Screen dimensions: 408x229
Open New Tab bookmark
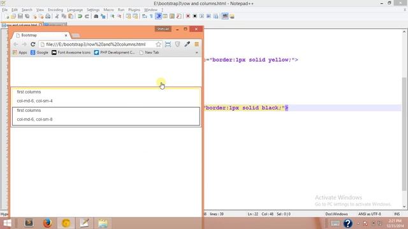(x=149, y=52)
